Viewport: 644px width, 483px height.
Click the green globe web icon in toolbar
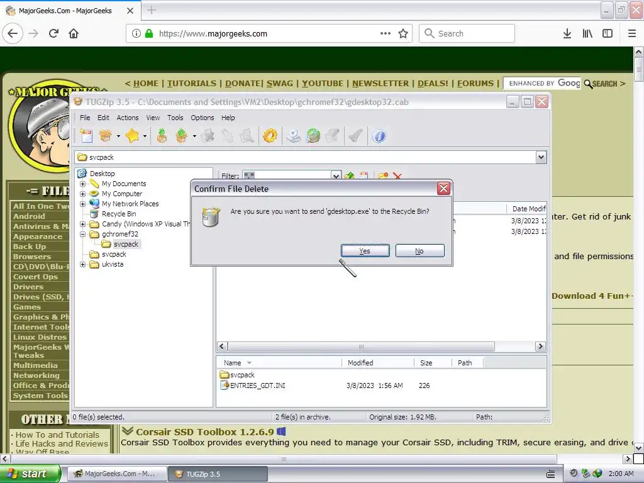coord(313,136)
